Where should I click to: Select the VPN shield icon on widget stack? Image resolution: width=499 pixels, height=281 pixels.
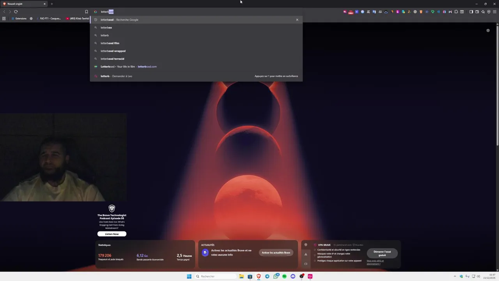[x=306, y=245]
